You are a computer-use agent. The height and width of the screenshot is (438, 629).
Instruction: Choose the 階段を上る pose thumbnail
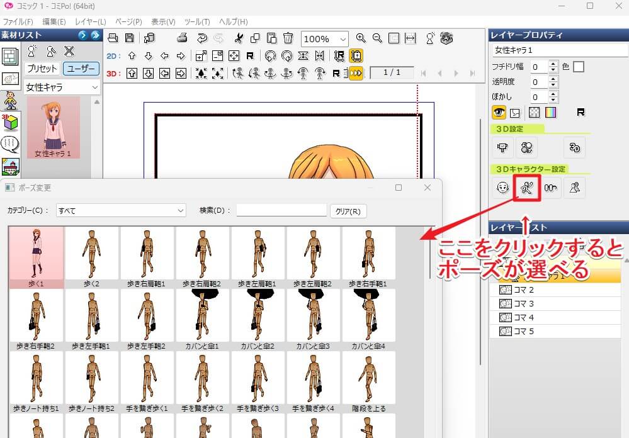(368, 382)
